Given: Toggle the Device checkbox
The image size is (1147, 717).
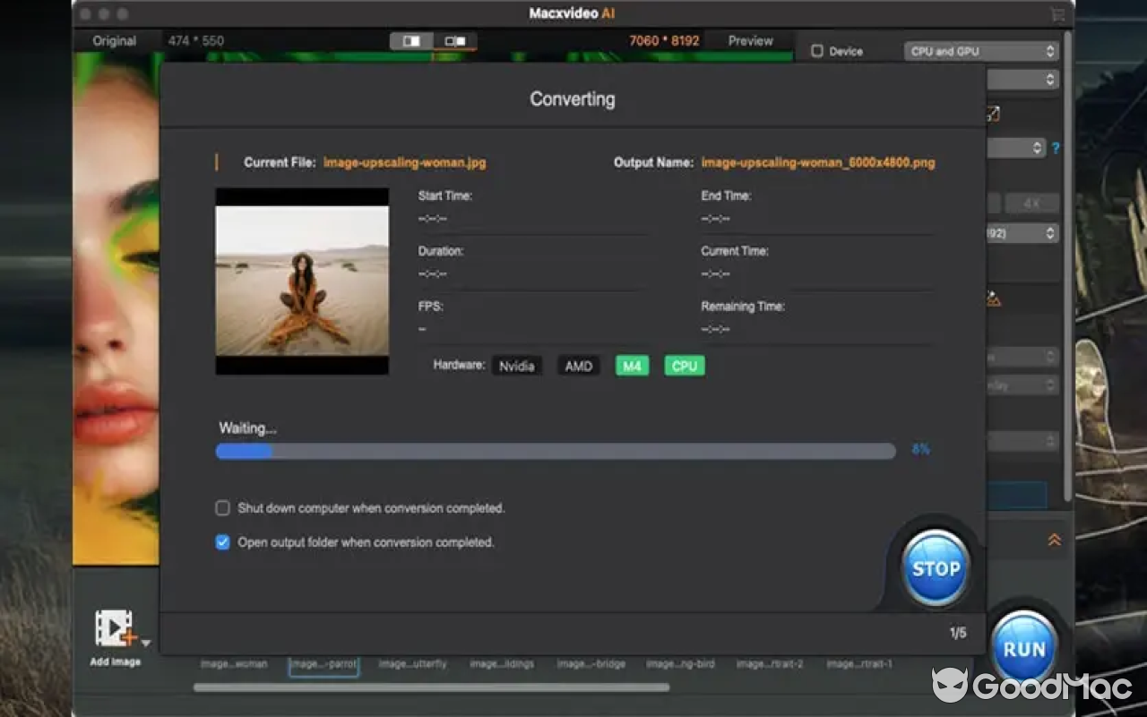Looking at the screenshot, I should pyautogui.click(x=817, y=51).
